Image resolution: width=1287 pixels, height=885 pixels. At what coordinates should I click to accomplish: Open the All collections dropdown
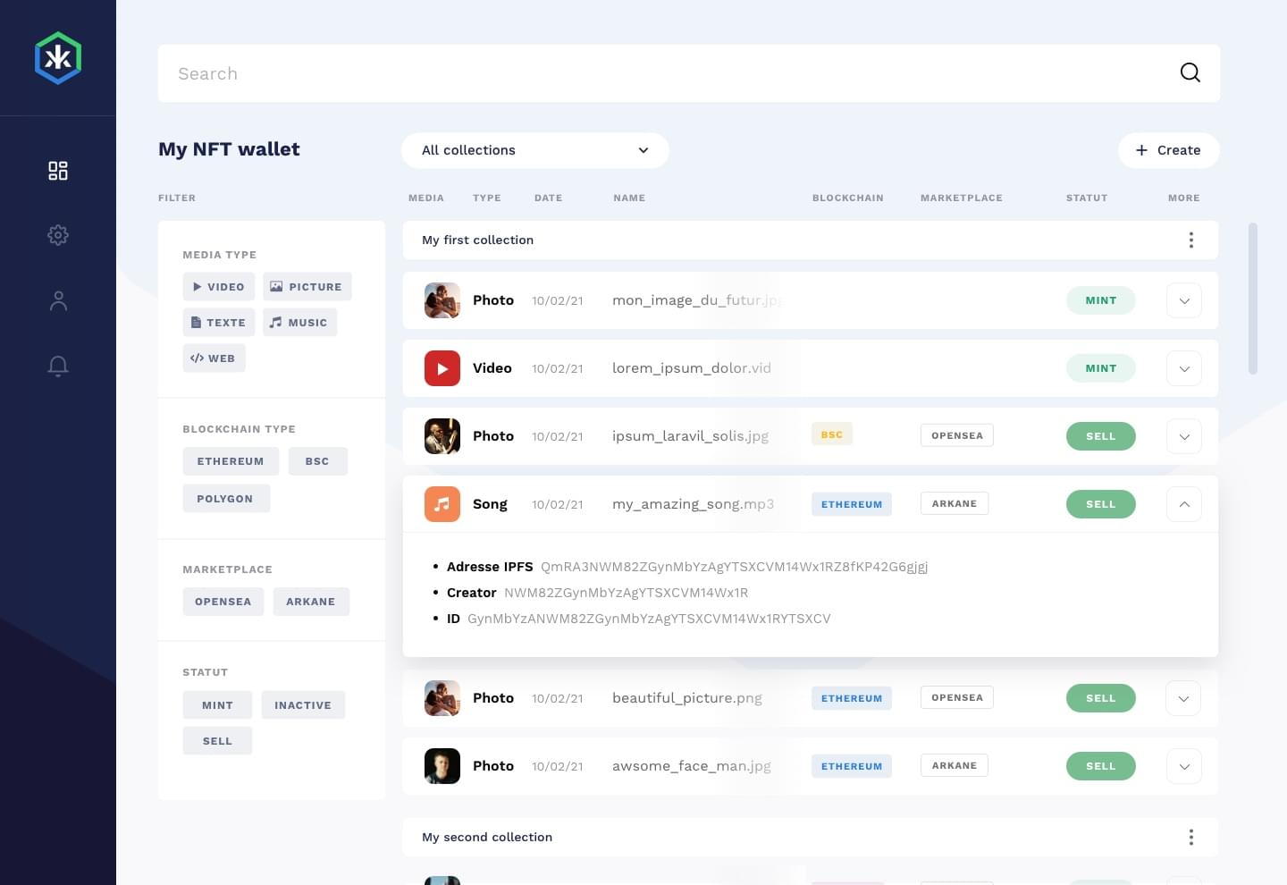click(x=534, y=150)
